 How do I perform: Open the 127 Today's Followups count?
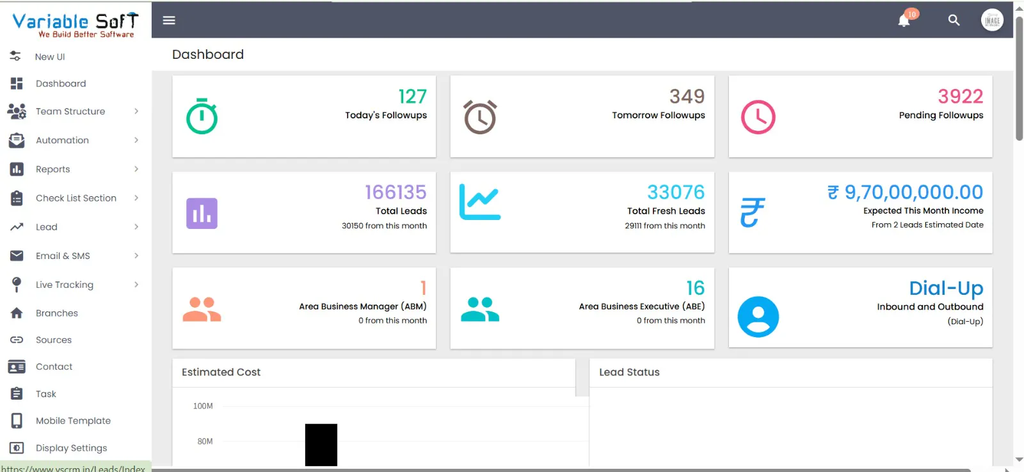(x=412, y=96)
